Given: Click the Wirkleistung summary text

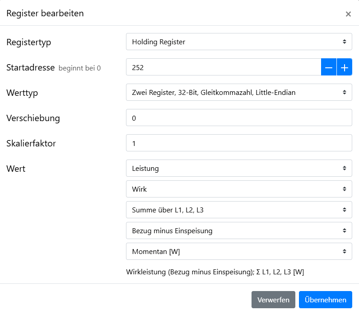Looking at the screenshot, I should (216, 272).
